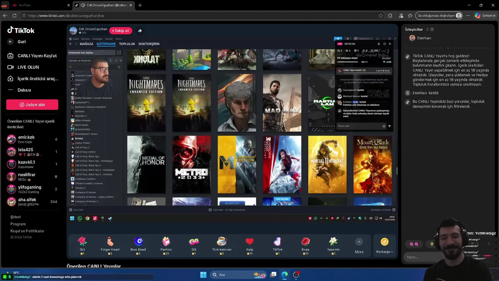Screen dimensions: 499x281
Task: Send the Finger Heart gift
Action: coord(110,245)
